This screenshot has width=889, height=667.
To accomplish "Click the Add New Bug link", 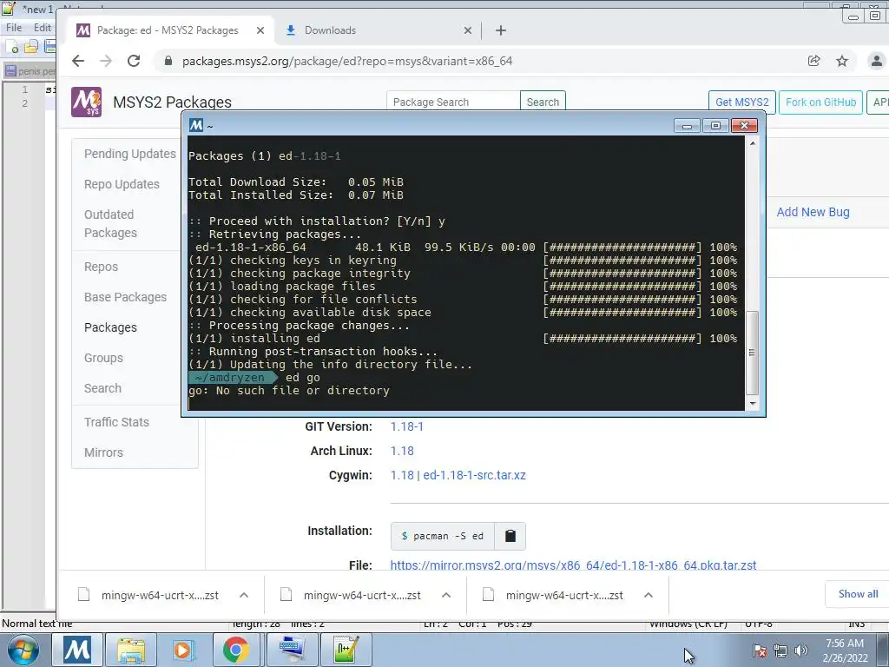I will click(813, 212).
